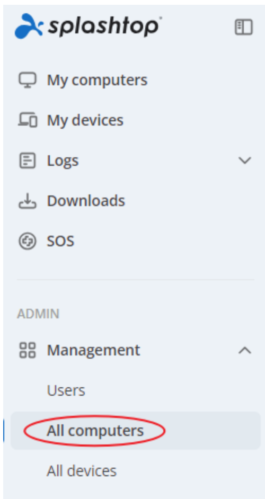Click the laptop-and-phone icon for My devices

(28, 120)
